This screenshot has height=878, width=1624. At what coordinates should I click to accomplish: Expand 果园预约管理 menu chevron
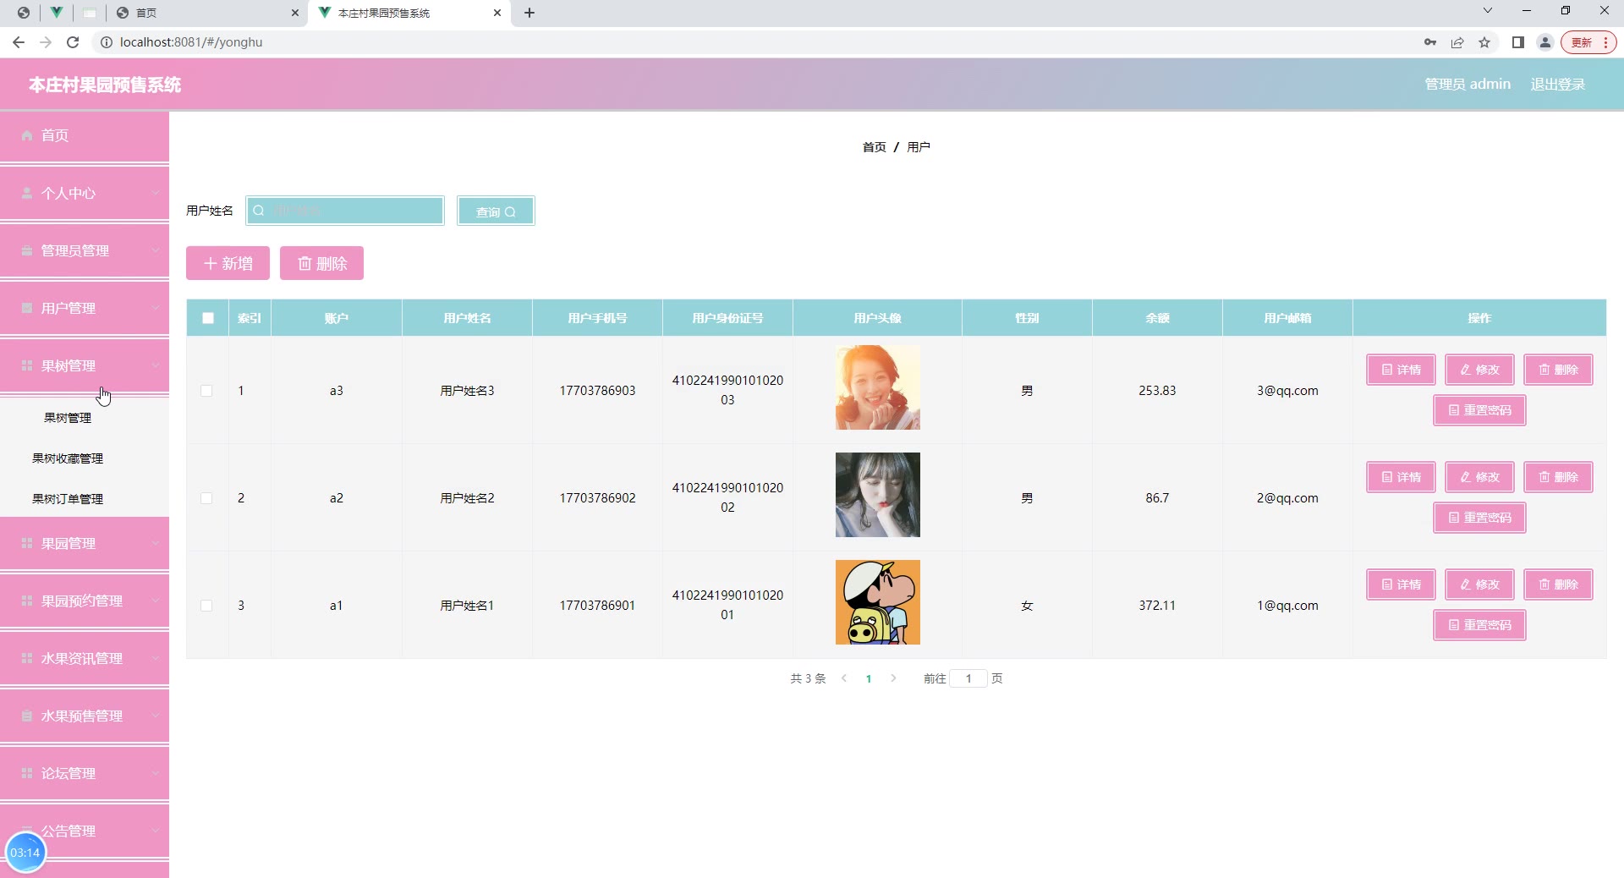coord(156,601)
